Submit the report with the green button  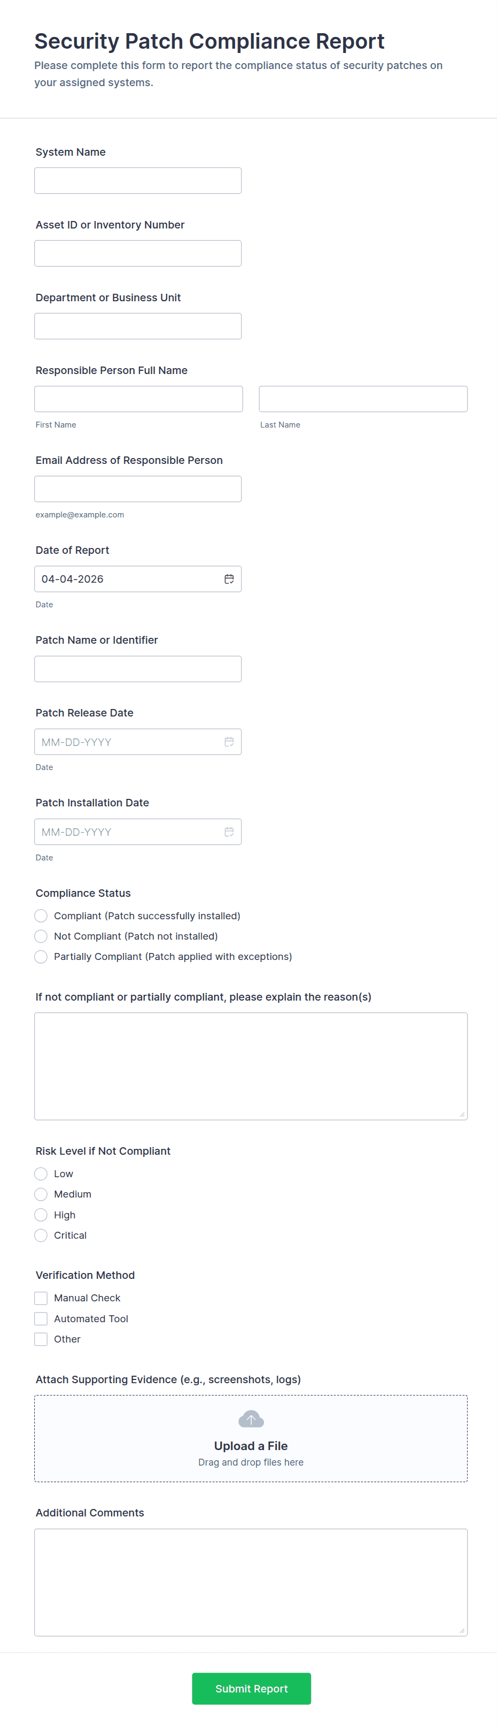click(x=251, y=1689)
